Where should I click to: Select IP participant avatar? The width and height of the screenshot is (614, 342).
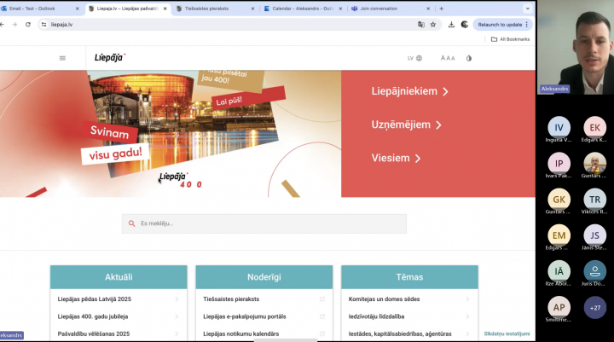559,164
